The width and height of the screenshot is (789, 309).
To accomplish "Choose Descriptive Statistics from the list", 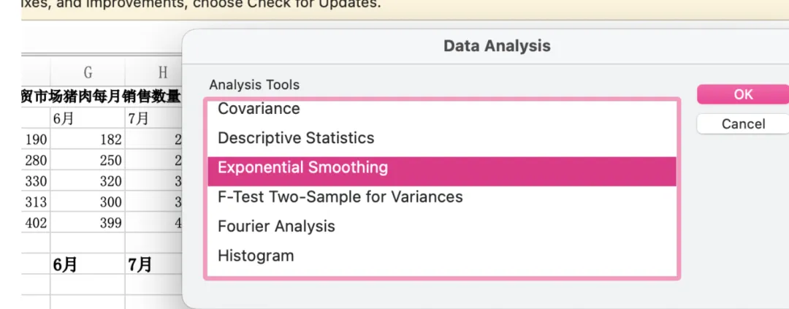I will click(x=296, y=138).
